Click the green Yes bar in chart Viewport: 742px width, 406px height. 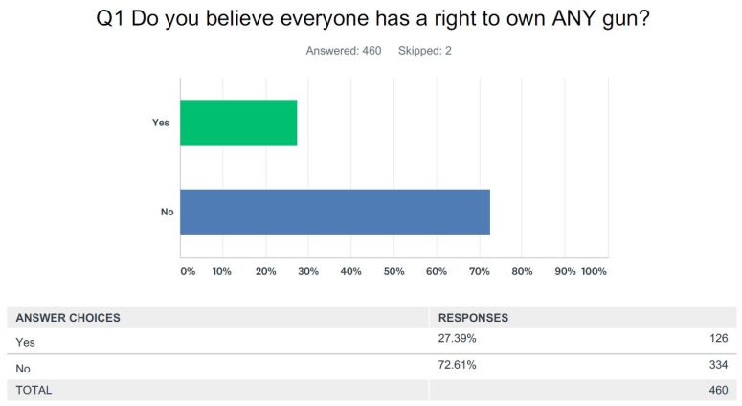pyautogui.click(x=238, y=123)
